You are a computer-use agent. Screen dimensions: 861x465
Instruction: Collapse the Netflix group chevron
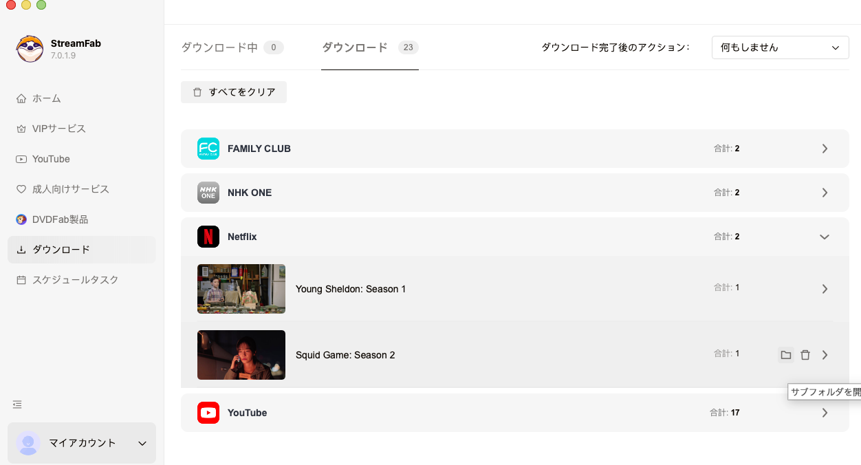click(x=825, y=237)
